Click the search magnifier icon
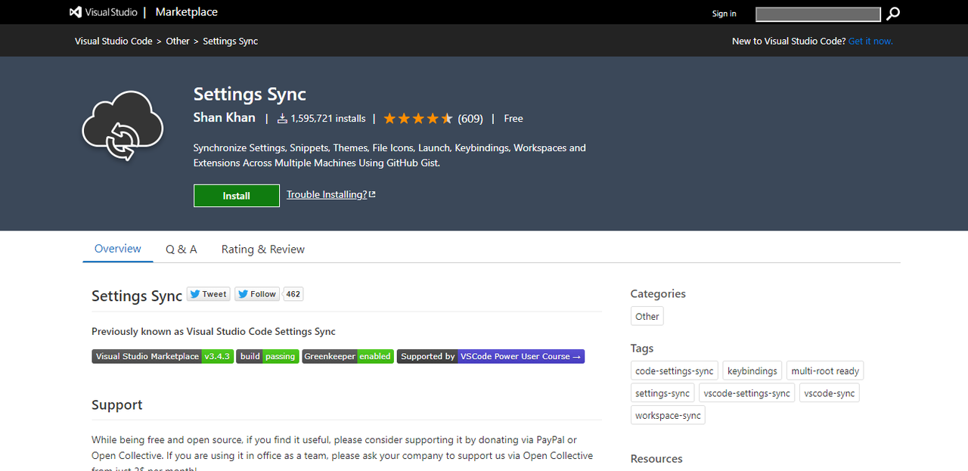This screenshot has width=968, height=471. (893, 14)
